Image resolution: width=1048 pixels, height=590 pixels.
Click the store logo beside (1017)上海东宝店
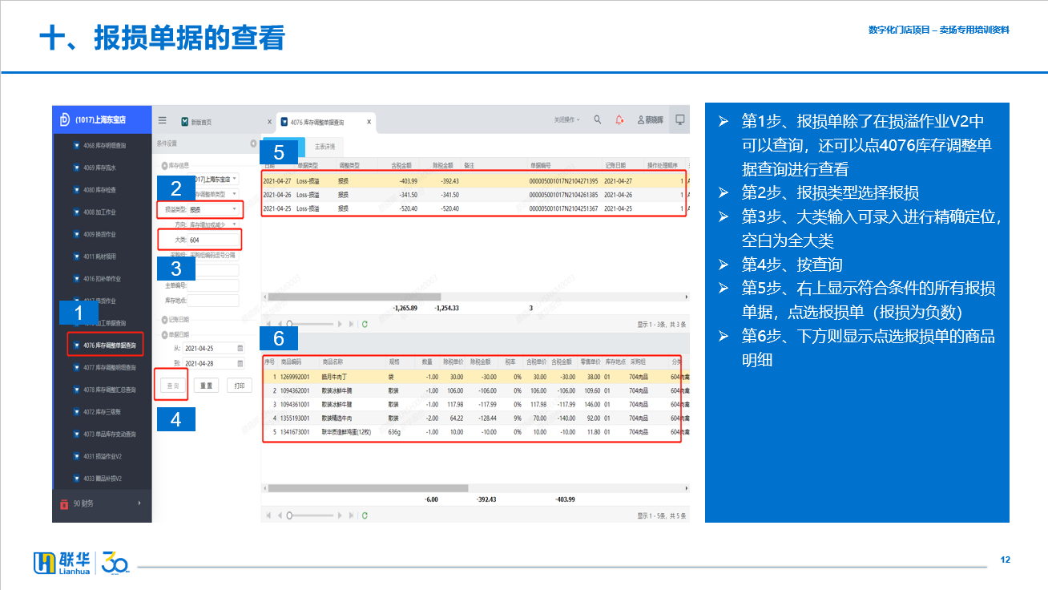click(64, 119)
